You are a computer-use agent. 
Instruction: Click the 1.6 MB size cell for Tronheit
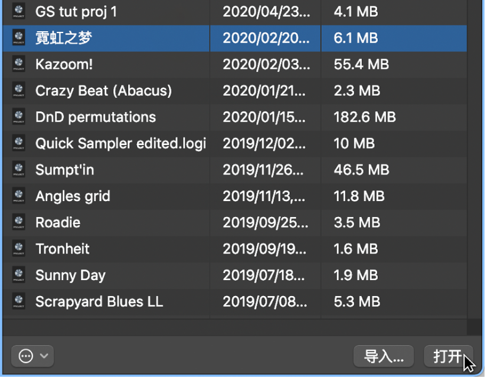(x=356, y=249)
